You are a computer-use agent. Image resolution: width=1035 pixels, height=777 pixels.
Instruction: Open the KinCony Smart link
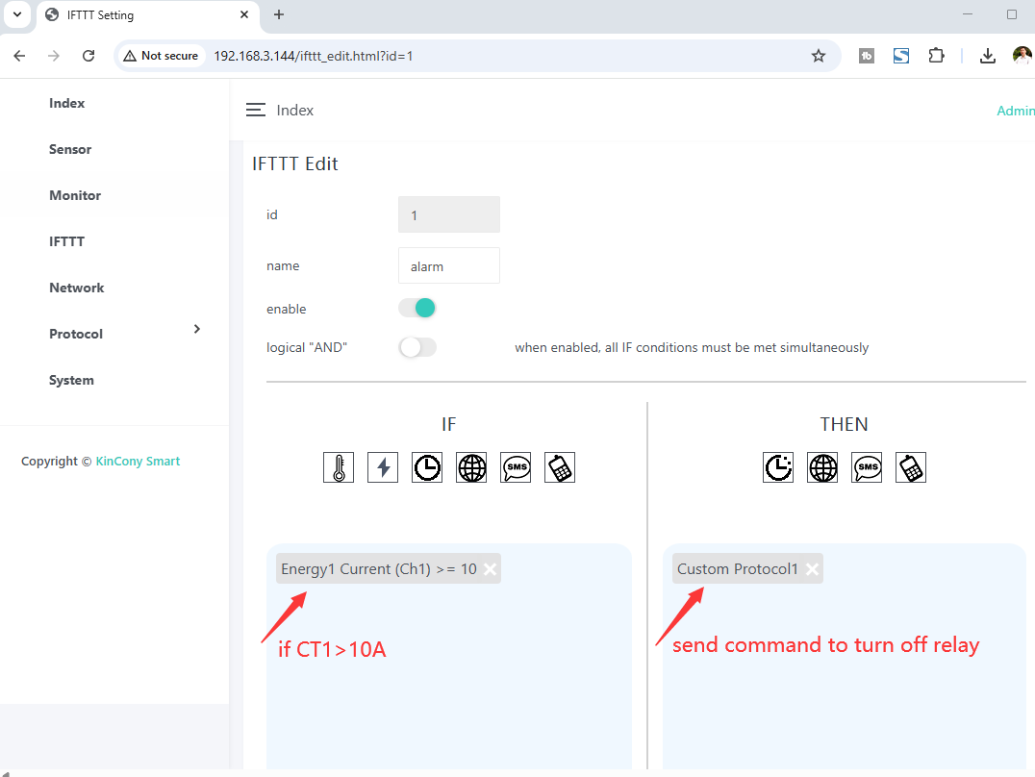coord(138,462)
